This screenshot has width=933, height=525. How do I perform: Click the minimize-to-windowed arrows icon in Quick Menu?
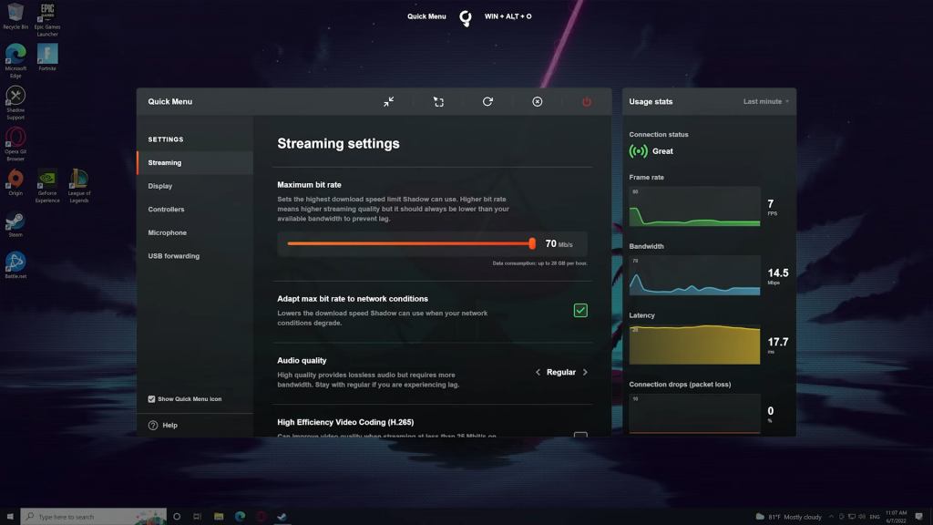coord(388,102)
